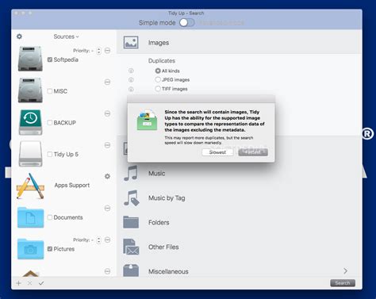
Task: Open the Other Files section
Action: pyautogui.click(x=240, y=247)
